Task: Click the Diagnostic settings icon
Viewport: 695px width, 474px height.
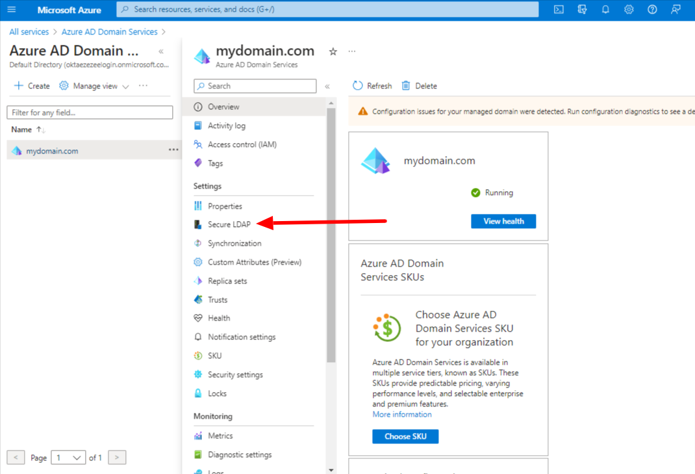Action: pos(198,454)
